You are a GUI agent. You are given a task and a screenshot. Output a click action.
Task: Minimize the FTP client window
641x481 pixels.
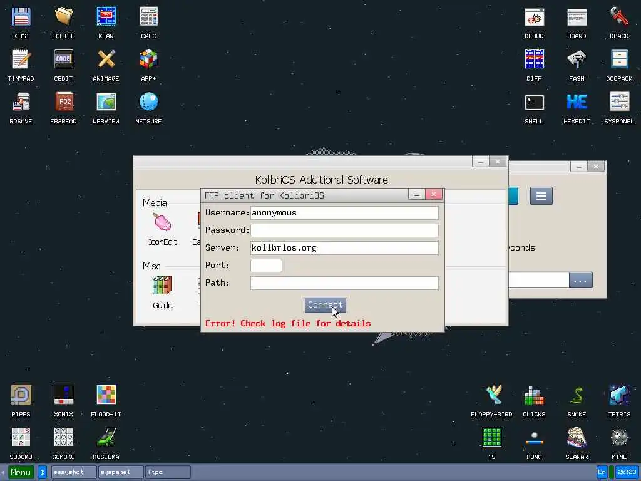[416, 194]
